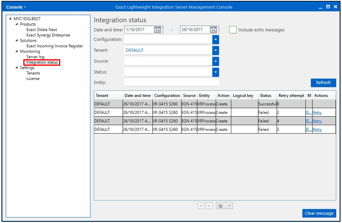Go to previous page of results

[x=201, y=206]
